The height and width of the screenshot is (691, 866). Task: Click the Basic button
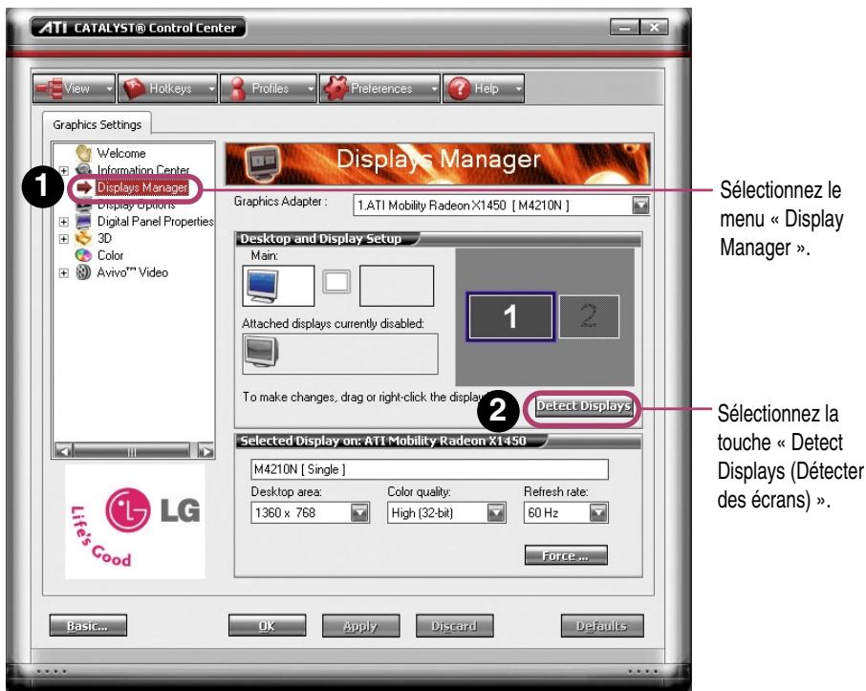[x=88, y=625]
